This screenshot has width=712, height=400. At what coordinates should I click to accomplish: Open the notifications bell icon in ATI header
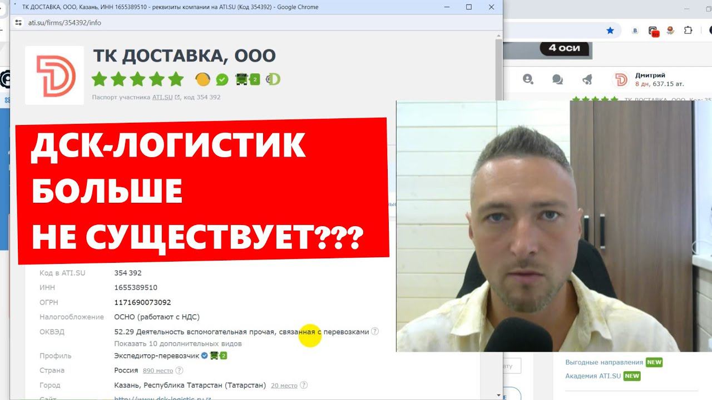coord(587,79)
